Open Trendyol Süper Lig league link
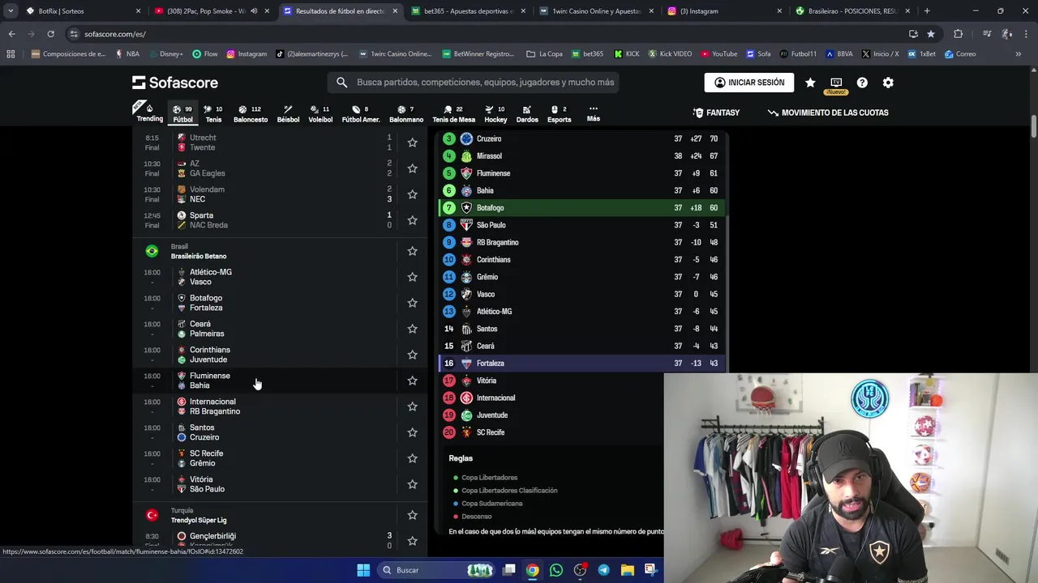 click(199, 520)
